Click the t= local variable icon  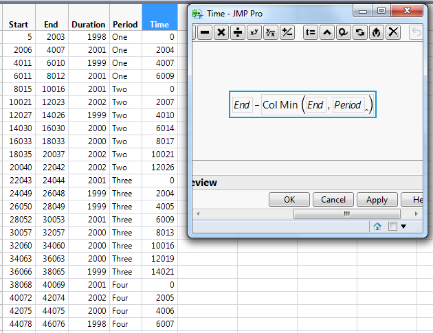[x=310, y=32]
